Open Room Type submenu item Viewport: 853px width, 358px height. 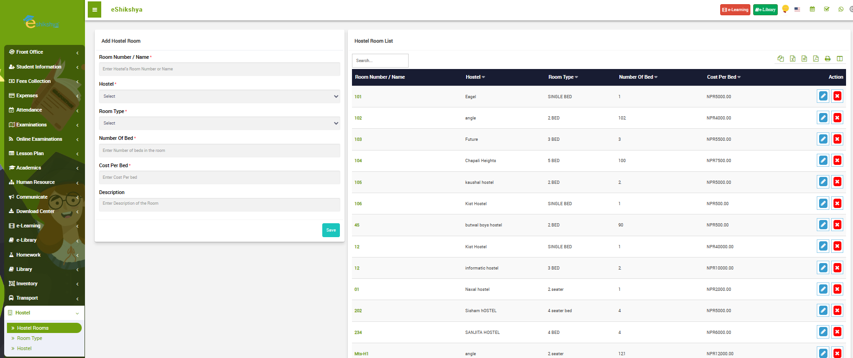30,338
